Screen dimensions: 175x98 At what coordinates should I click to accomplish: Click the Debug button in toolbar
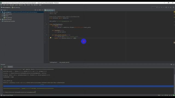click(162, 7)
